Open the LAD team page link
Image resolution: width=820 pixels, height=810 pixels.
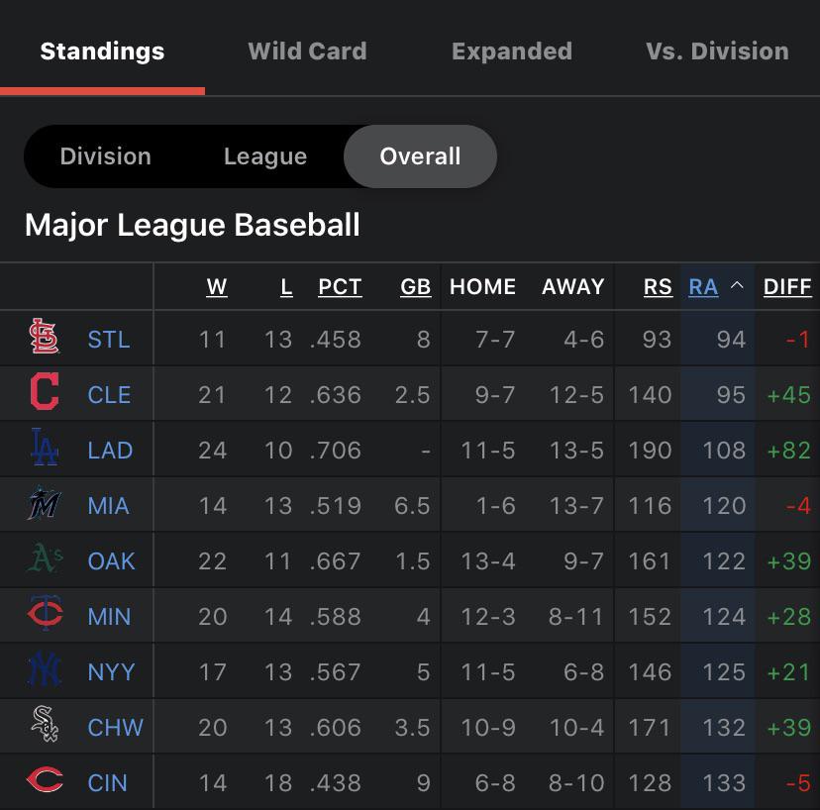(110, 450)
